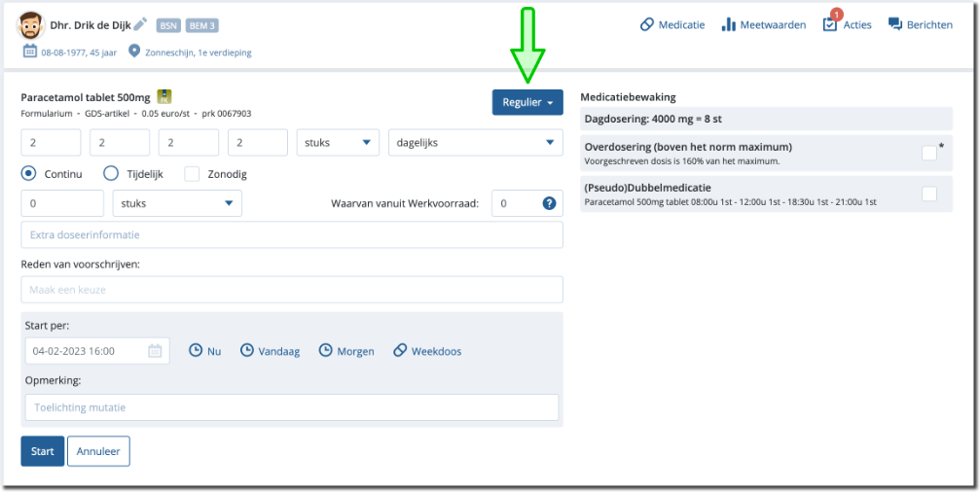Viewport: 980px width, 492px height.
Task: Go to Medicatie section
Action: [x=672, y=24]
